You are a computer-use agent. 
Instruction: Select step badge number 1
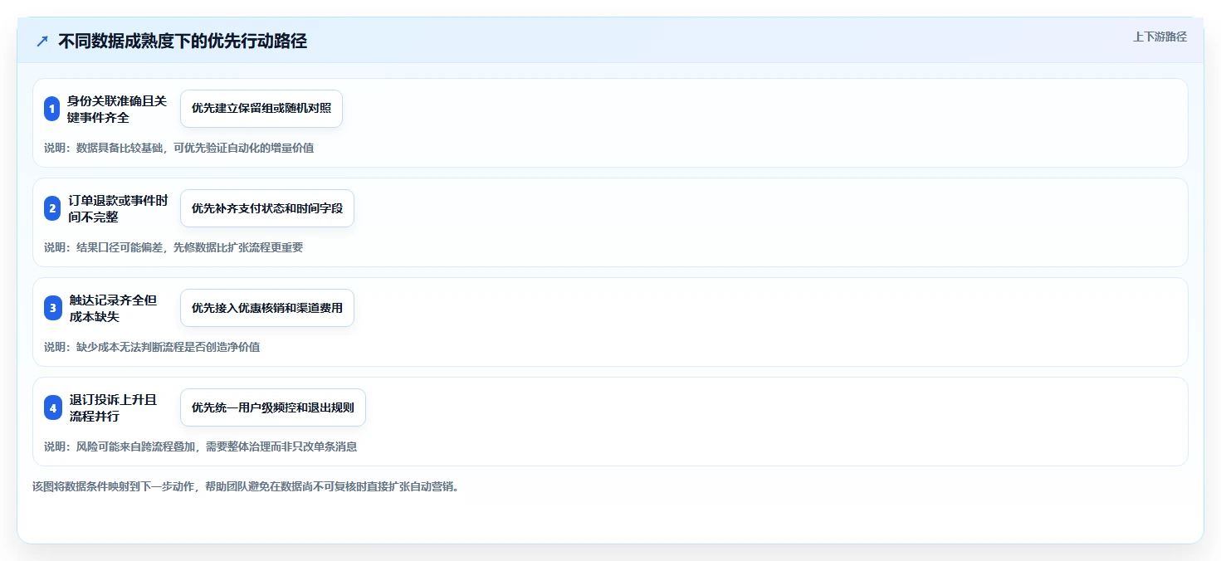tap(52, 109)
